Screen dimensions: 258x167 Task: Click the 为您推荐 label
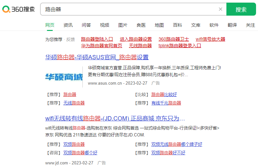pyautogui.click(x=54, y=39)
